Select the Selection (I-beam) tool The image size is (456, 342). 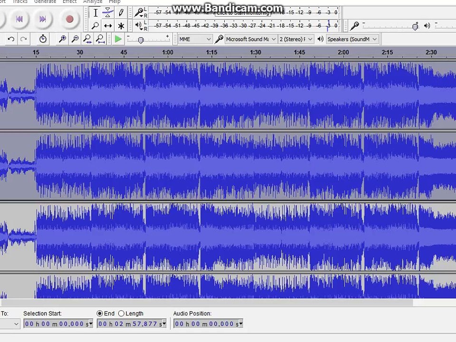[95, 13]
